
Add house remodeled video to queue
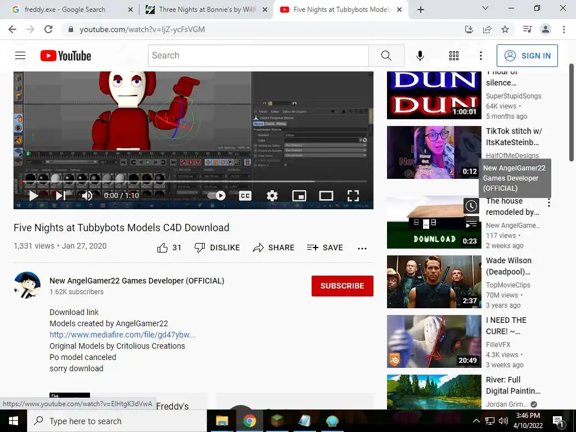click(x=471, y=223)
